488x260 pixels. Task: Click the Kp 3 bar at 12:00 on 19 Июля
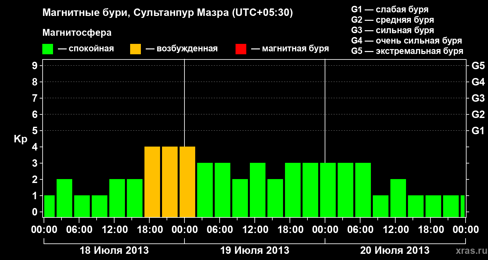258,190
